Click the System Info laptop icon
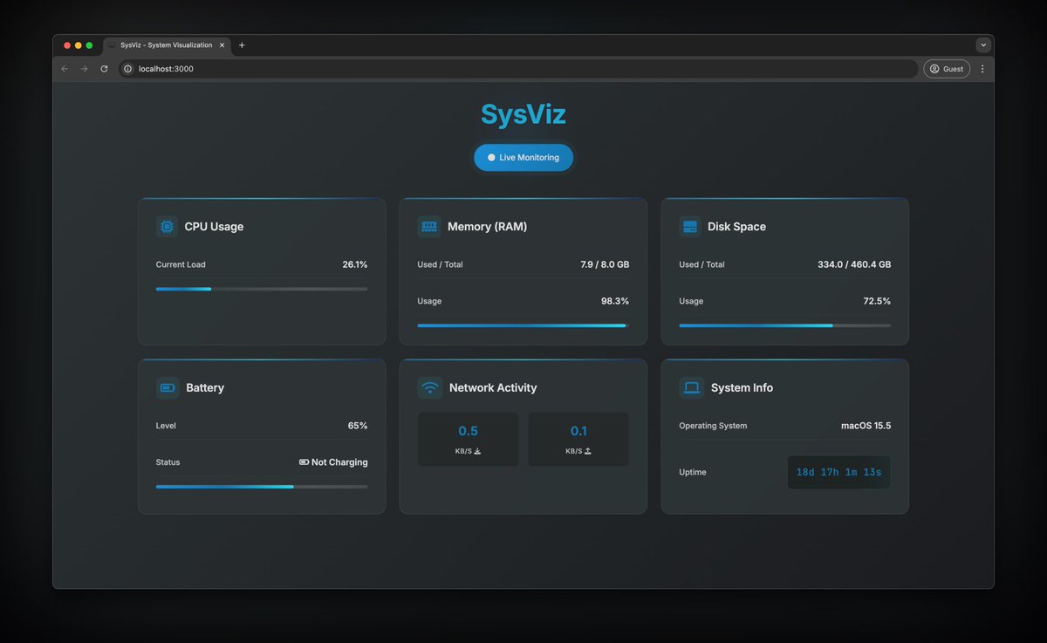The height and width of the screenshot is (643, 1047). [x=692, y=388]
